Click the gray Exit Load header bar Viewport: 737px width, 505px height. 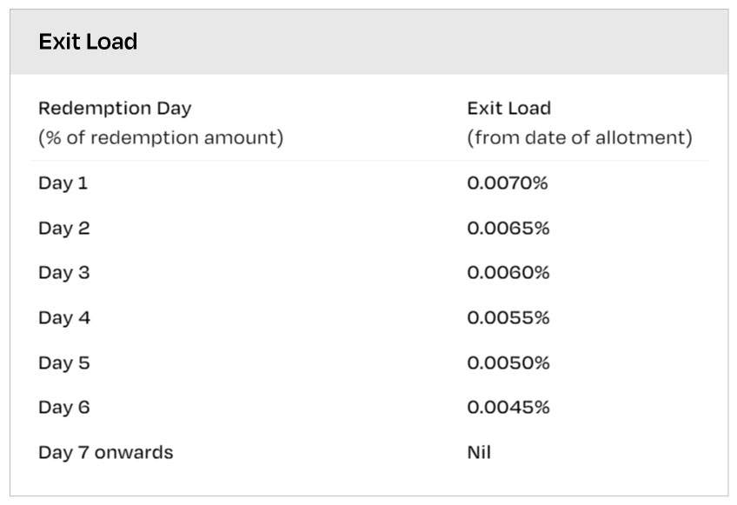pos(435,42)
